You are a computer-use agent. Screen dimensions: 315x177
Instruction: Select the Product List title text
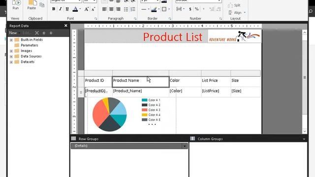click(172, 37)
